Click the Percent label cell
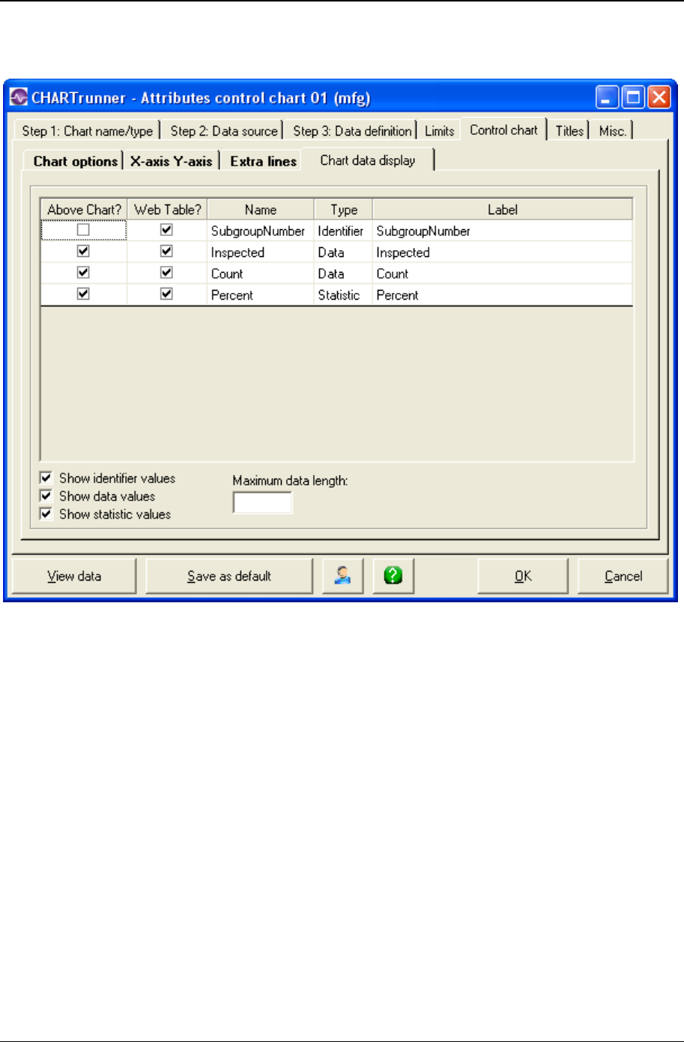 tap(503, 294)
